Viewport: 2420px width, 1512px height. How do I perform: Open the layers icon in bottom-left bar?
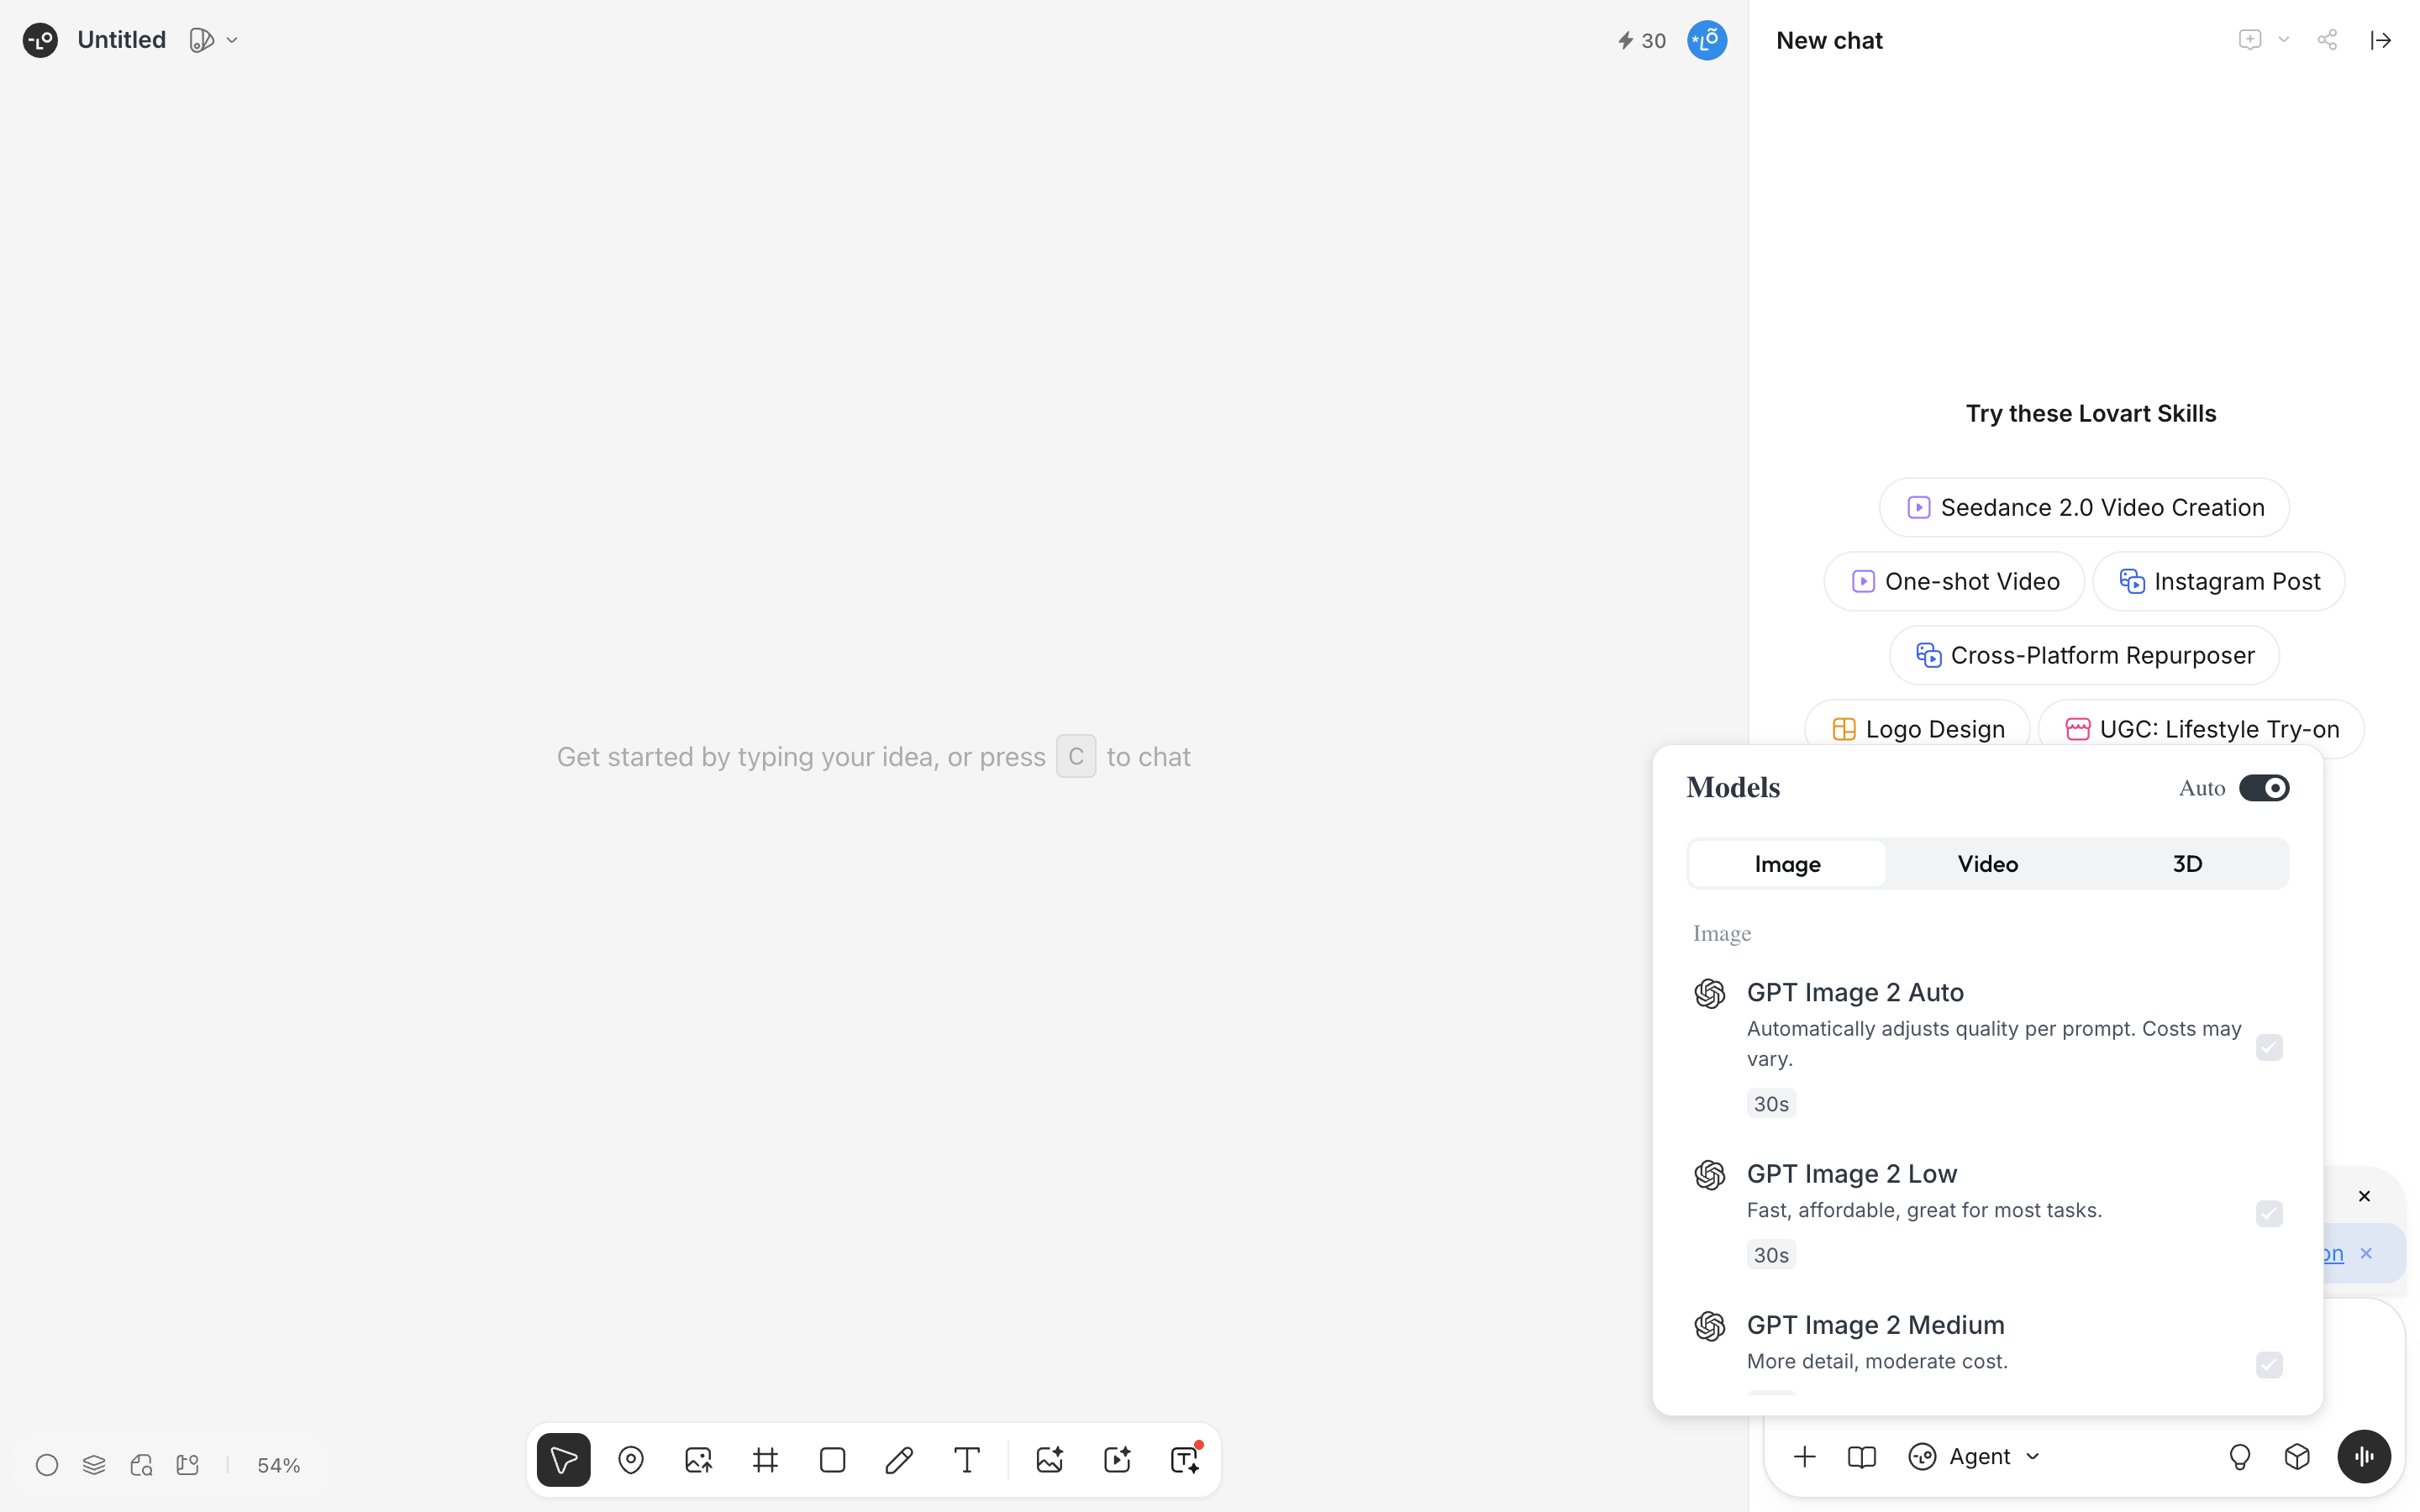coord(94,1465)
